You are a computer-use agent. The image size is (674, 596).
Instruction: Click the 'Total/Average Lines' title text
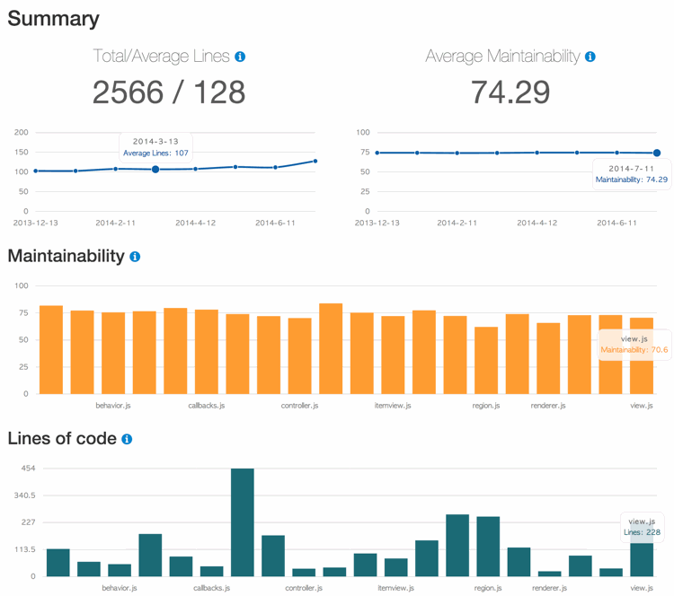point(162,57)
